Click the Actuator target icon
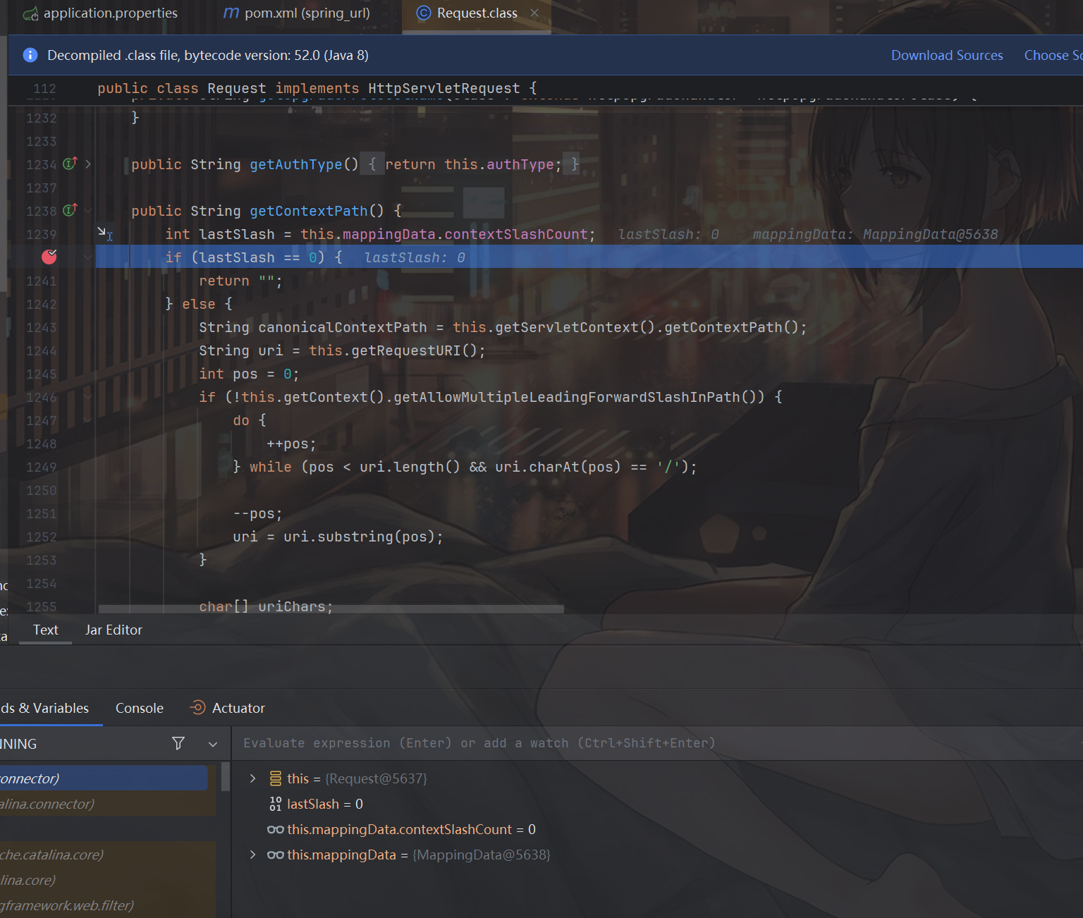The image size is (1083, 918). click(198, 708)
